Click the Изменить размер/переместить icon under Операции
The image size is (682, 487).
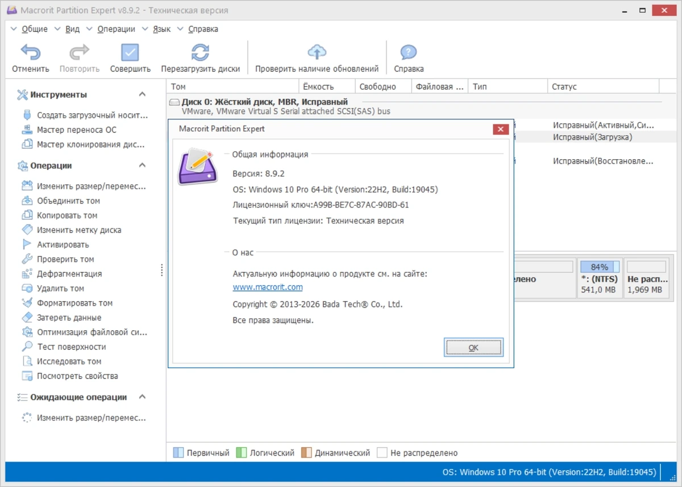[x=27, y=186]
